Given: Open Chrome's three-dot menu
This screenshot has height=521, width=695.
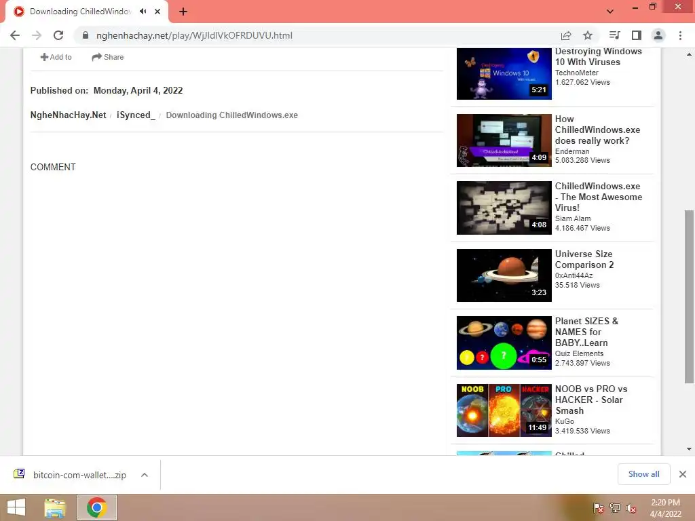Looking at the screenshot, I should (x=680, y=35).
